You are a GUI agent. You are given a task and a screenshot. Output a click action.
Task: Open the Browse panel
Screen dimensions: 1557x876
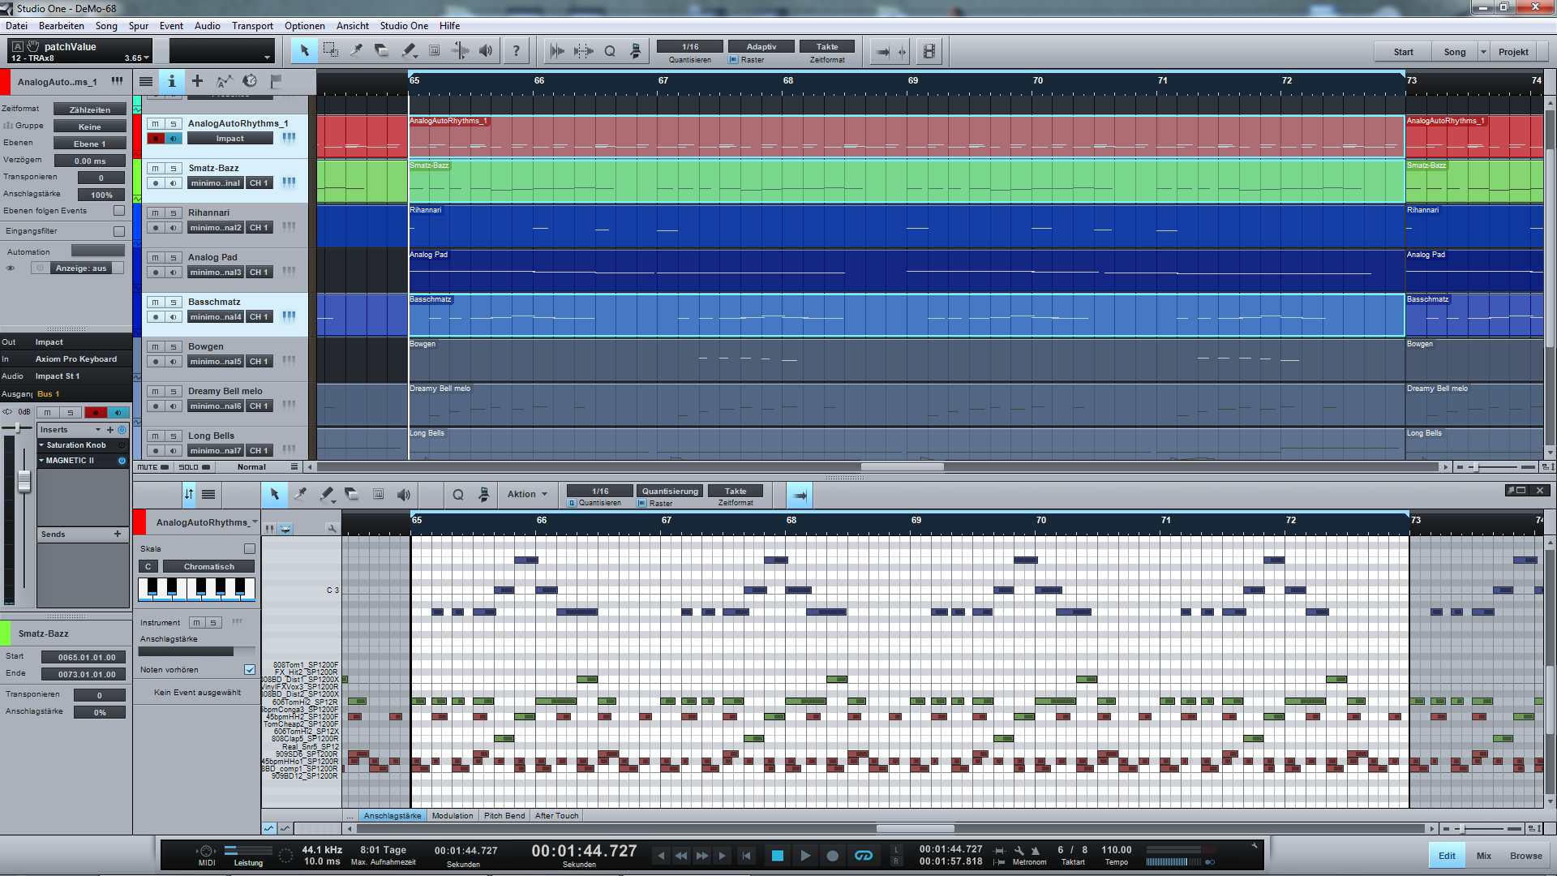pyautogui.click(x=1526, y=856)
